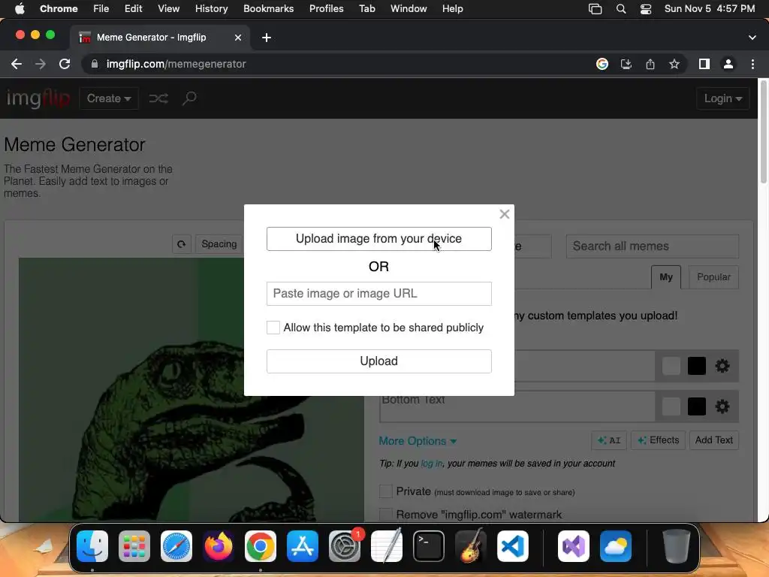Open Terminal from the Dock
The width and height of the screenshot is (769, 577).
(x=429, y=546)
